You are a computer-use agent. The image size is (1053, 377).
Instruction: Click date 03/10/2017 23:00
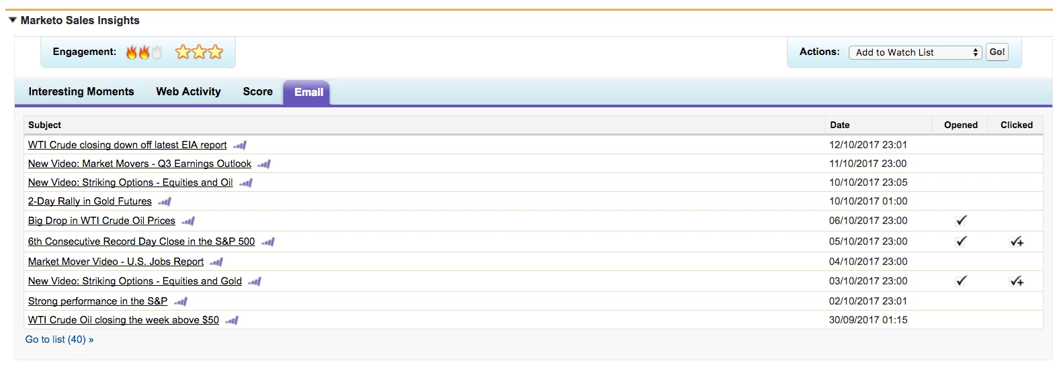click(x=868, y=281)
